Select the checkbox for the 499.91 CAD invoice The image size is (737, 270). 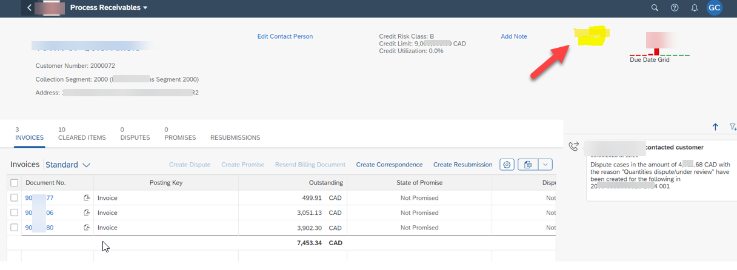pyautogui.click(x=15, y=198)
